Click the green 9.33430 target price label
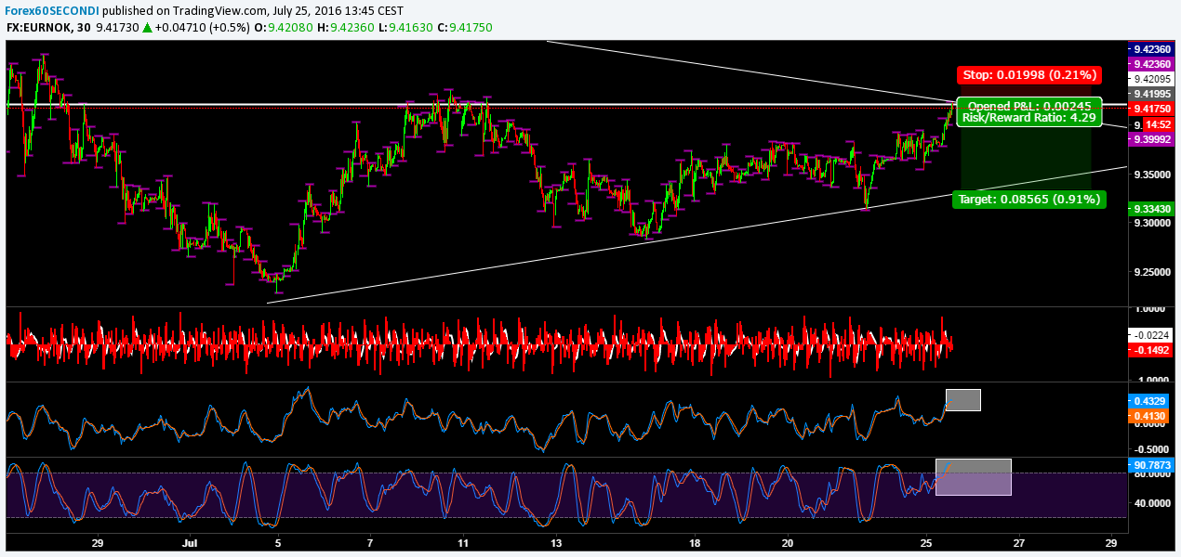 (1152, 208)
